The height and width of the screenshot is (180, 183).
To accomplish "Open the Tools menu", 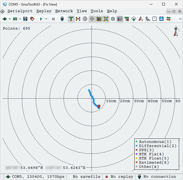I will pyautogui.click(x=97, y=11).
